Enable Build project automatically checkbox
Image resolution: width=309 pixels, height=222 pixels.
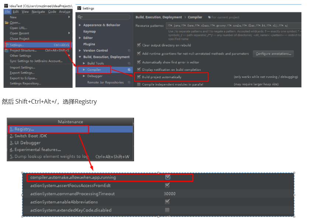(139, 77)
